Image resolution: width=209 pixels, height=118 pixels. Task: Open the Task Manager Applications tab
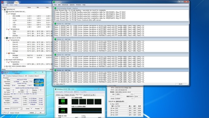pos(60,95)
